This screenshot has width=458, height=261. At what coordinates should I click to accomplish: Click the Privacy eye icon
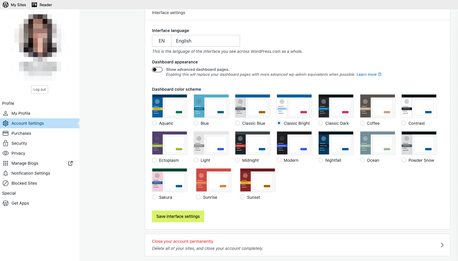coord(6,153)
